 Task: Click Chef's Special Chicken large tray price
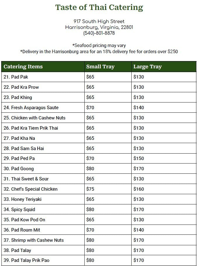139,189
